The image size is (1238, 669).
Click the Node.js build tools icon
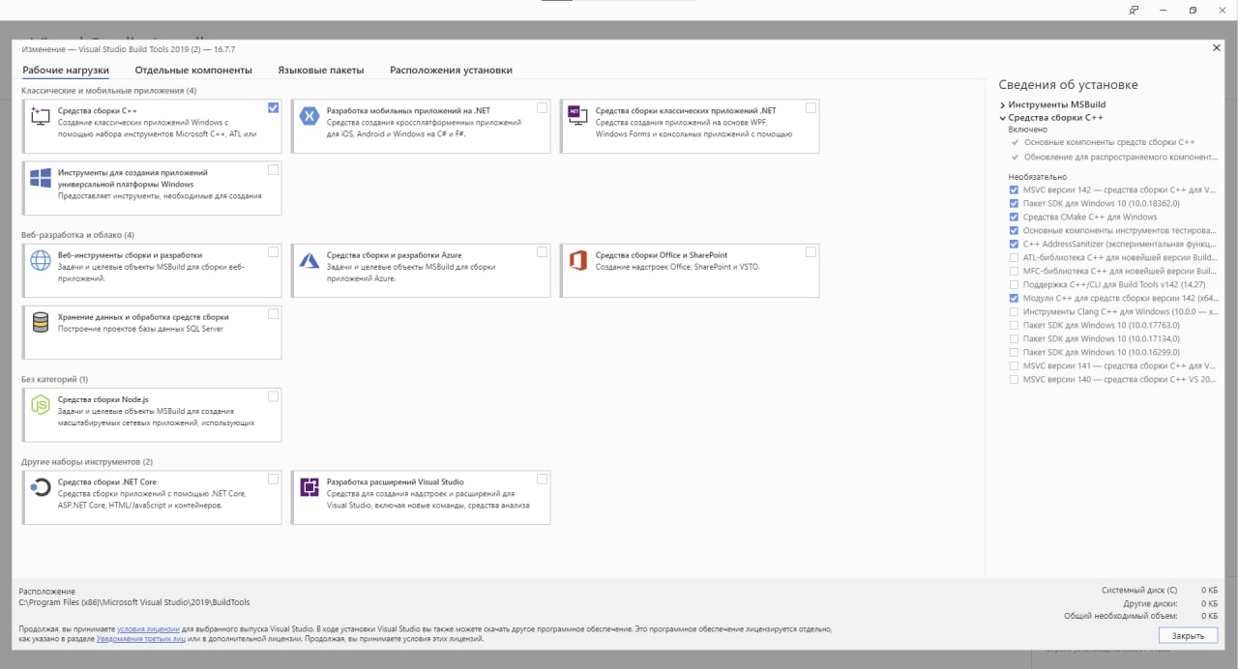[41, 405]
